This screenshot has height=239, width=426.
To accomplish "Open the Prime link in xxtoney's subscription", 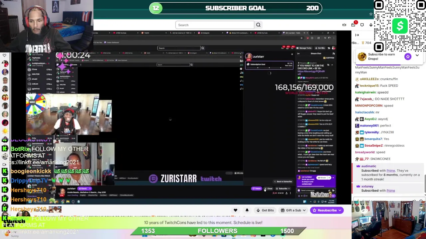I will 391,191.
